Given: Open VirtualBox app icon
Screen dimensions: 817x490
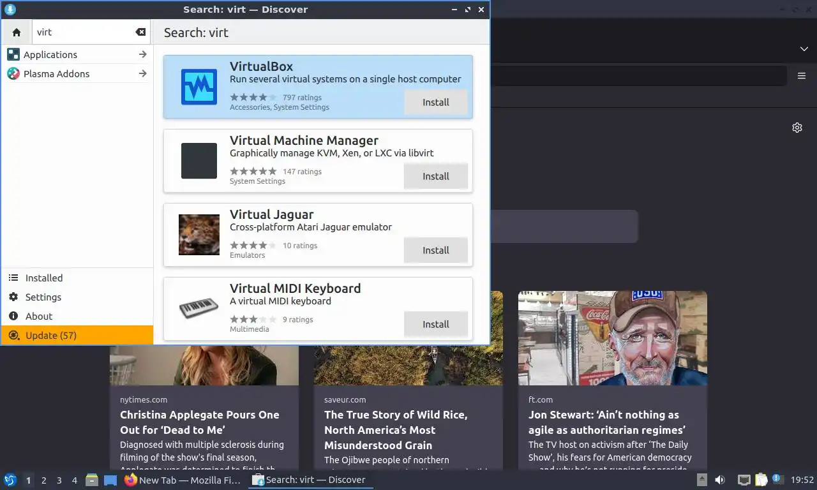Looking at the screenshot, I should [199, 87].
